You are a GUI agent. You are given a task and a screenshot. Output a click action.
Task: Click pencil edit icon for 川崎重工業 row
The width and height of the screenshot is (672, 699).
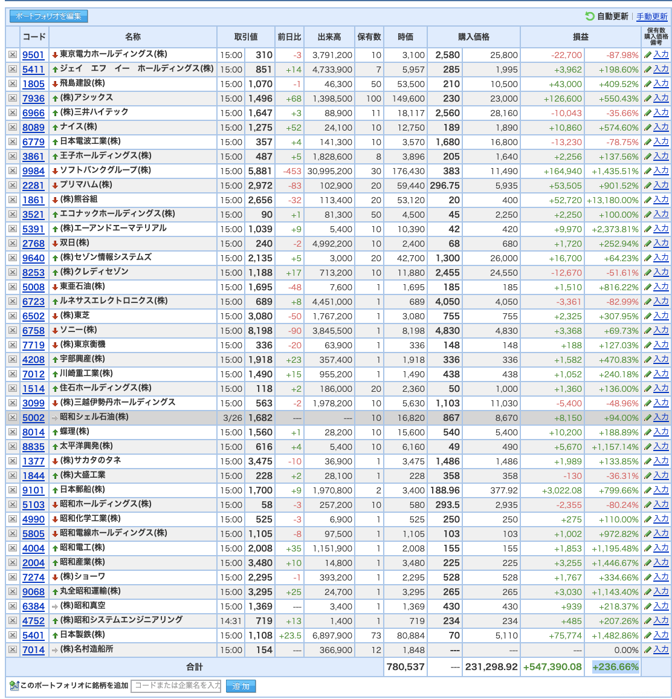647,374
